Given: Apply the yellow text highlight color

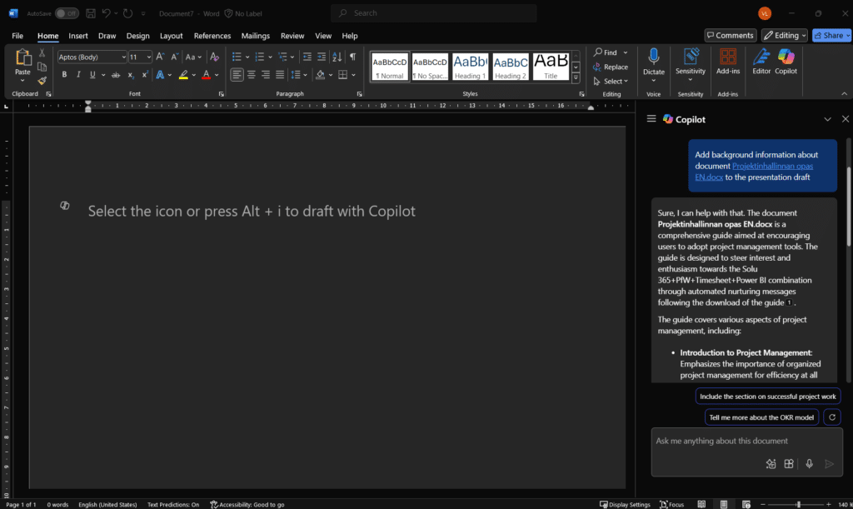Looking at the screenshot, I should tap(183, 74).
